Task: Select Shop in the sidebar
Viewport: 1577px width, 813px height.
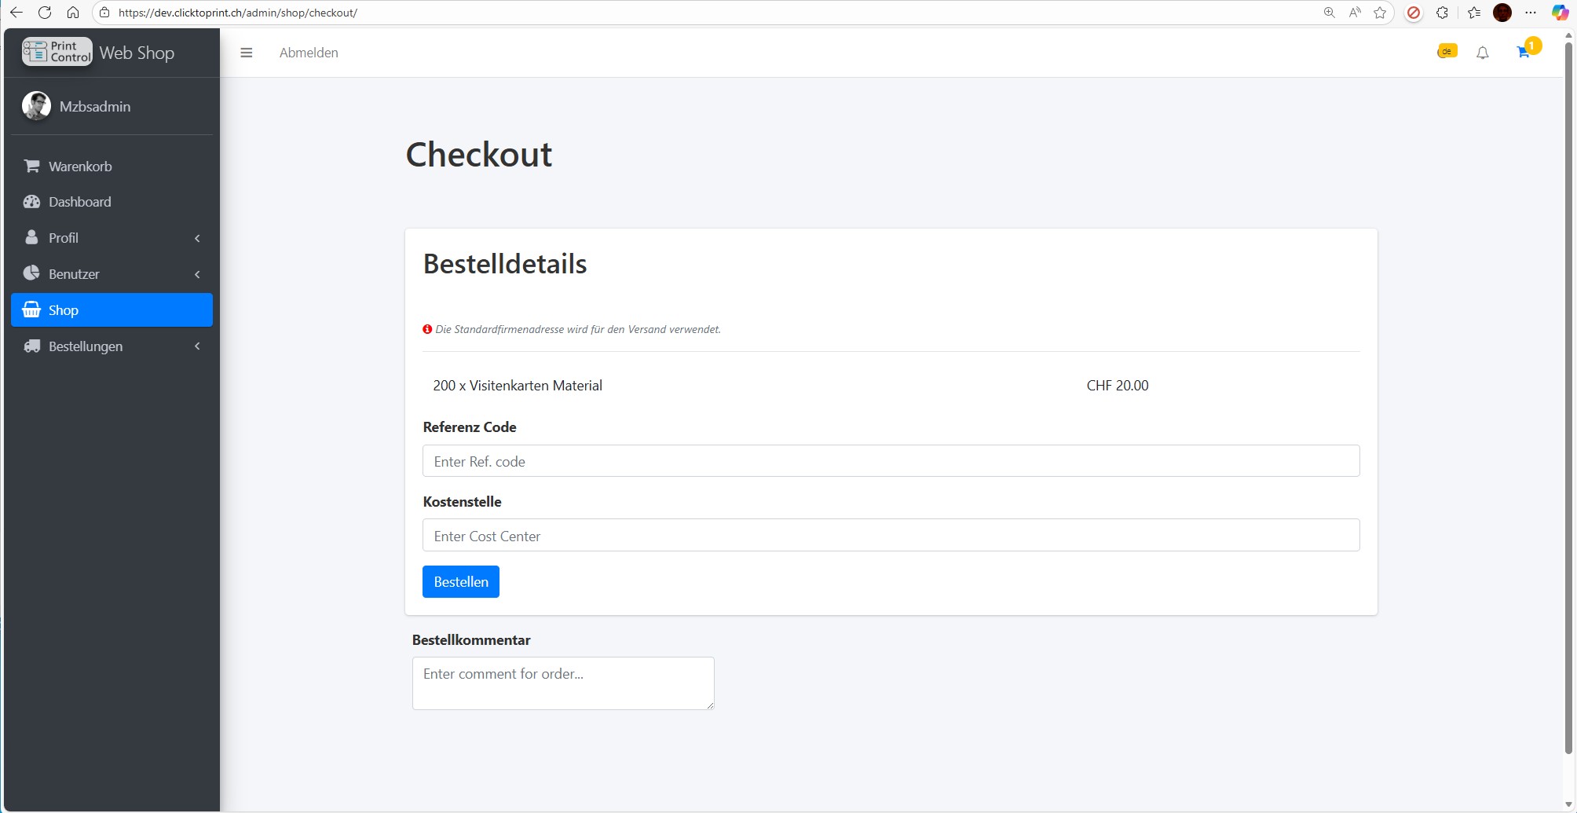Action: coord(112,310)
